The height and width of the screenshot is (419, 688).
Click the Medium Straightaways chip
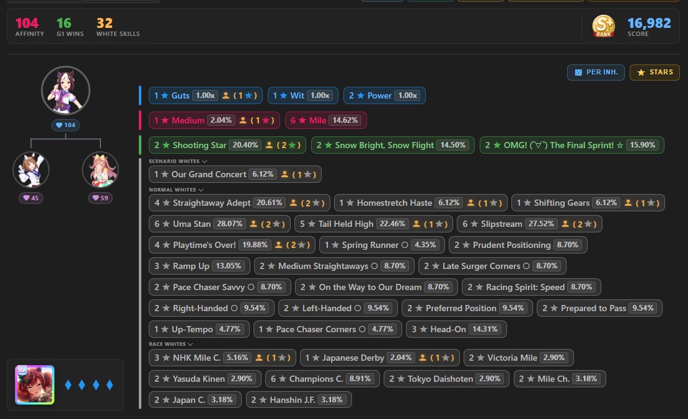[334, 266]
